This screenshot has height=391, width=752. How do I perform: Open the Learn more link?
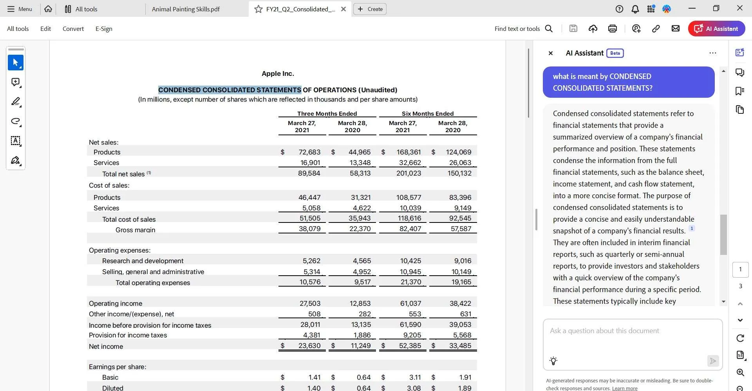coord(625,388)
